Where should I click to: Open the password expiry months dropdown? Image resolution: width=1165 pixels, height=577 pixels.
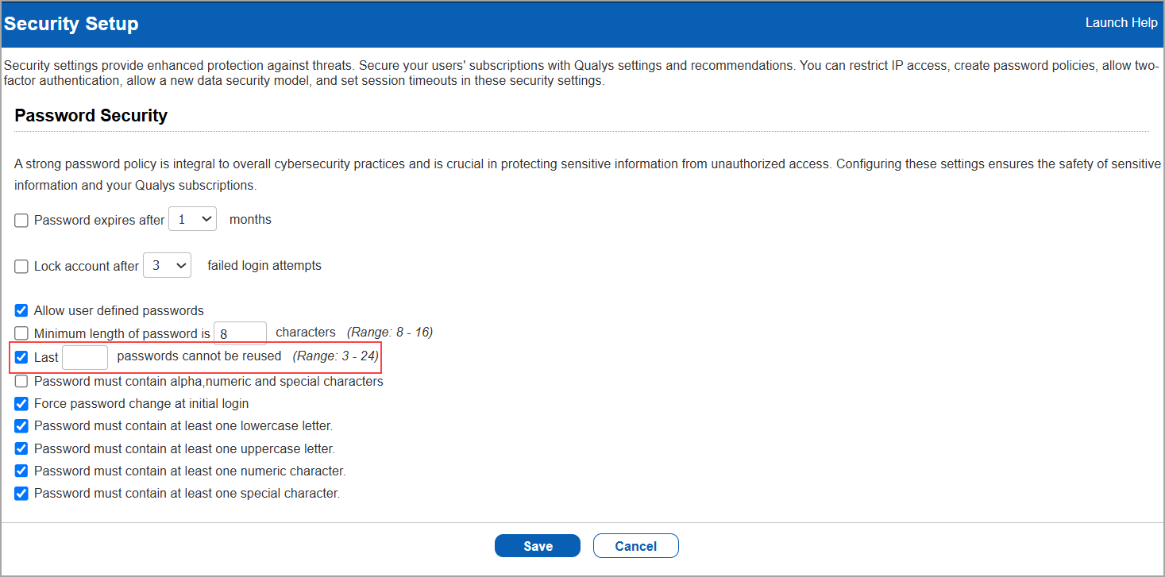(193, 219)
